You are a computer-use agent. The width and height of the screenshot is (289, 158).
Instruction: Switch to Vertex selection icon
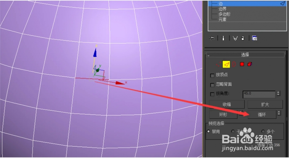click(x=218, y=64)
